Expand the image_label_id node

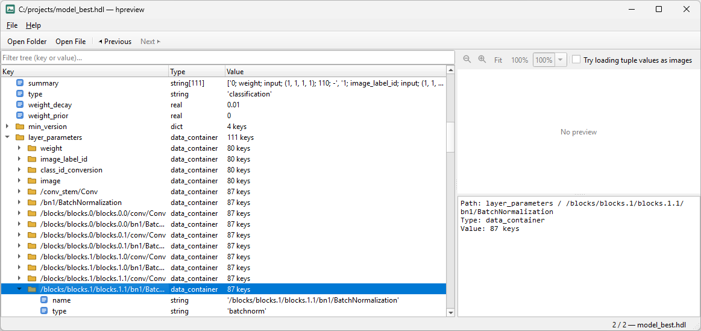(19, 159)
